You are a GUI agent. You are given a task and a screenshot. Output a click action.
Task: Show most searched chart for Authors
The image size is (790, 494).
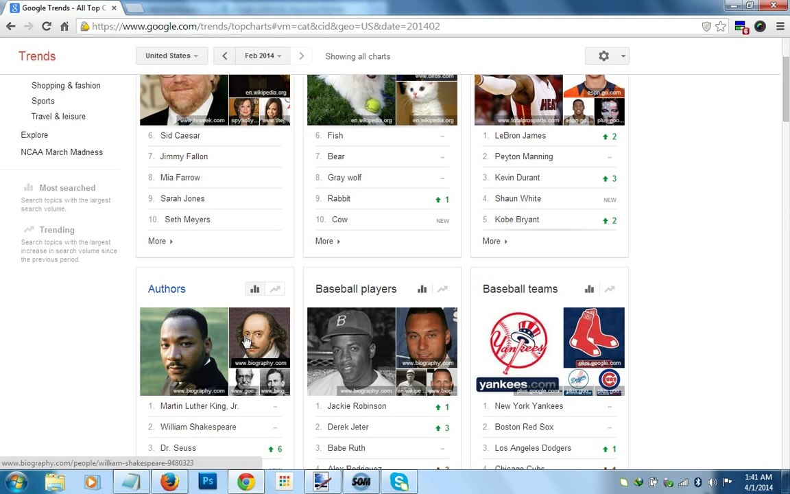click(x=255, y=289)
